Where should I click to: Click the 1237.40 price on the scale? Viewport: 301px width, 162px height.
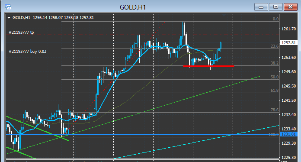tap(289, 114)
